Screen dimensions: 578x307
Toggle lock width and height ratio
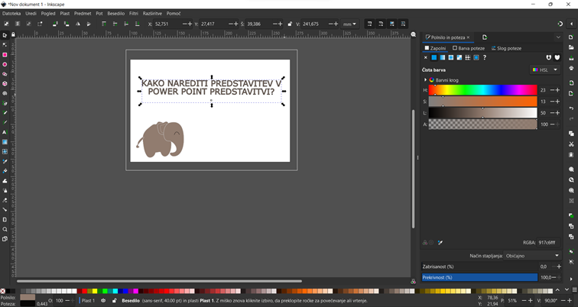[290, 24]
